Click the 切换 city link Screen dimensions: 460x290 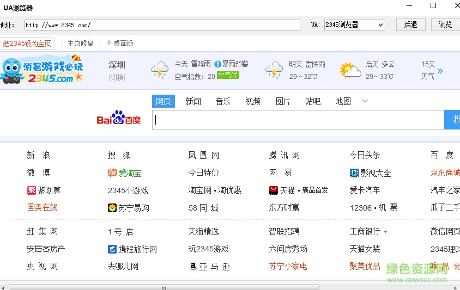click(x=117, y=77)
